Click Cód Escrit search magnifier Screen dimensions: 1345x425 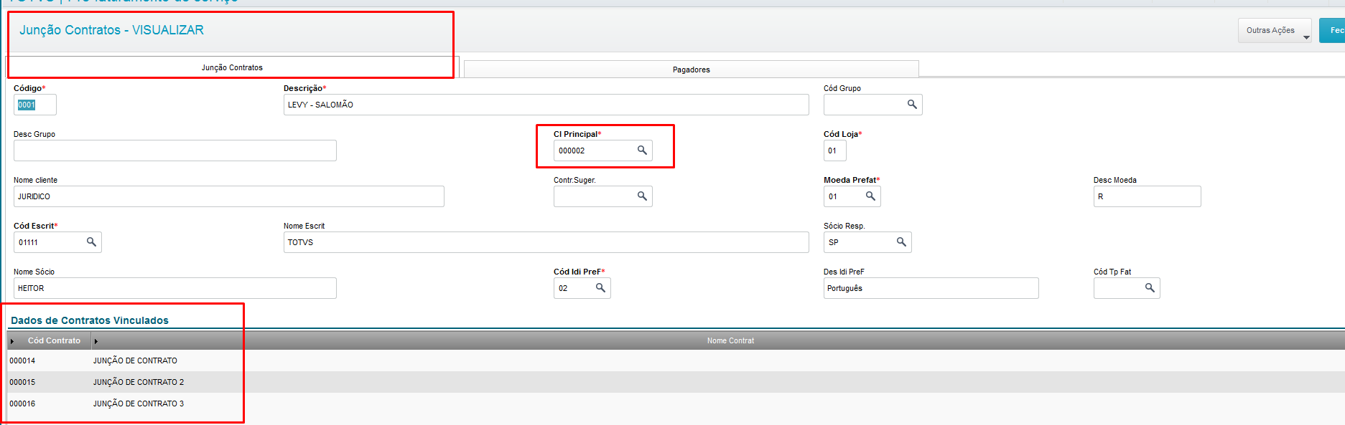(x=91, y=242)
